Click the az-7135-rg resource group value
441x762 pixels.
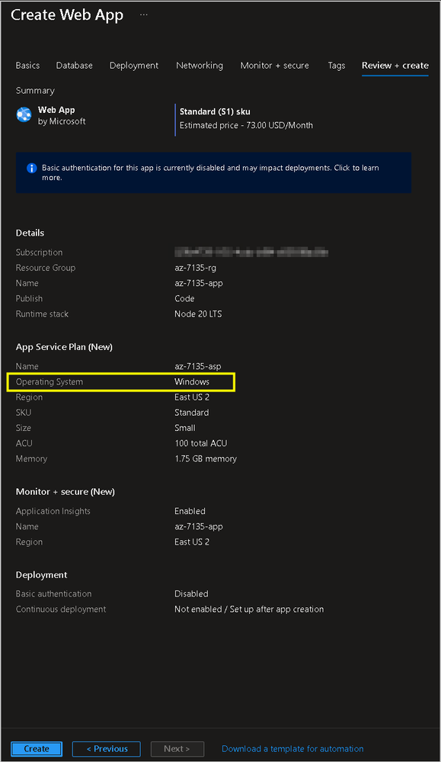(x=195, y=268)
